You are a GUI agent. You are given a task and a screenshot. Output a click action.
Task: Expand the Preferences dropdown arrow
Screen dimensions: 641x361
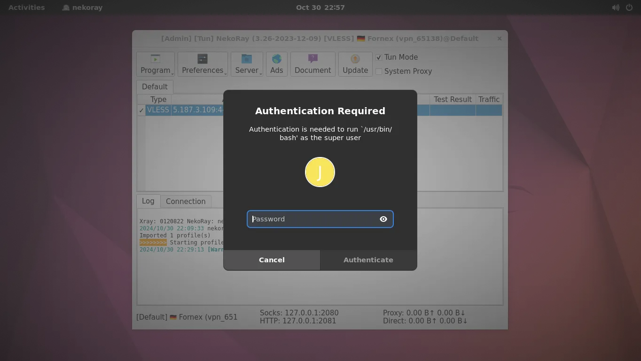tap(226, 74)
